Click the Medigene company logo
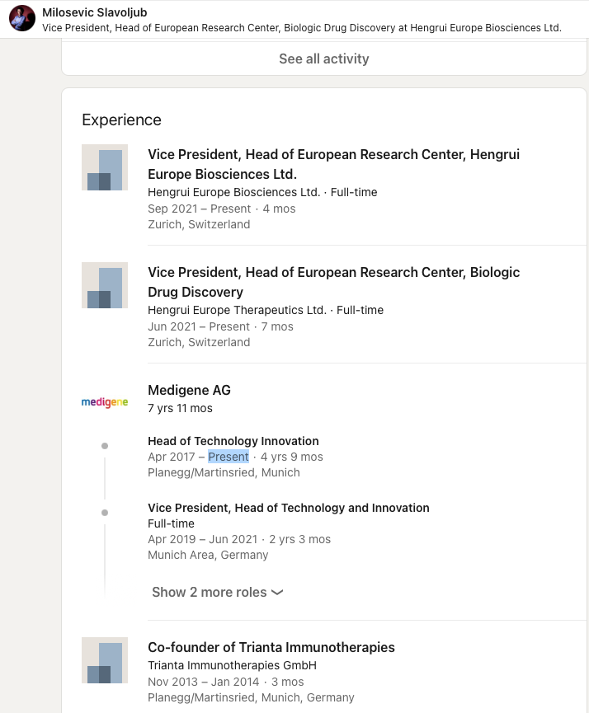This screenshot has height=713, width=589. 105,402
